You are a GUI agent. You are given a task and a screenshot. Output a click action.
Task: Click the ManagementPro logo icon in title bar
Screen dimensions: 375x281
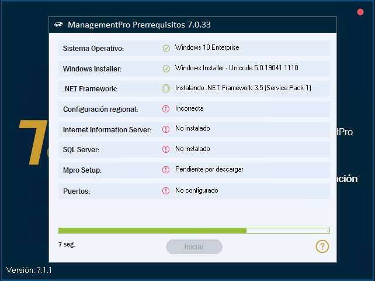click(x=58, y=25)
